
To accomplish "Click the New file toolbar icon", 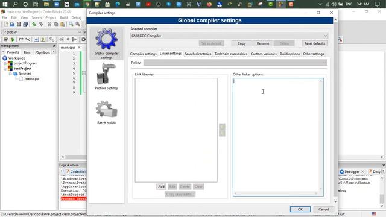I will 5,24.
